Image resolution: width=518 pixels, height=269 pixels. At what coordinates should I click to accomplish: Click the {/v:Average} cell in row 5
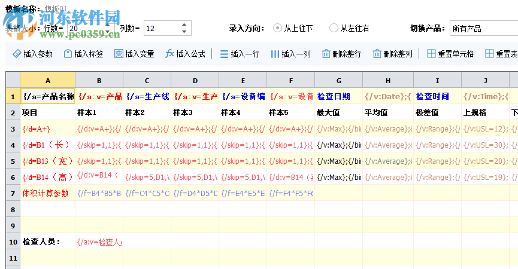[x=388, y=161]
